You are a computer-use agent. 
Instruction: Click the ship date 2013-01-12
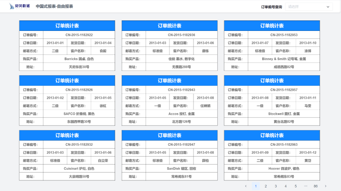click(x=308, y=153)
